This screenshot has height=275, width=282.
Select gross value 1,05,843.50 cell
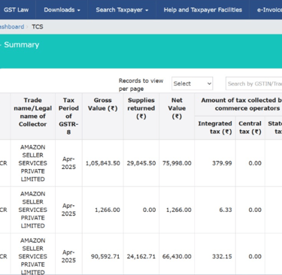click(x=103, y=163)
